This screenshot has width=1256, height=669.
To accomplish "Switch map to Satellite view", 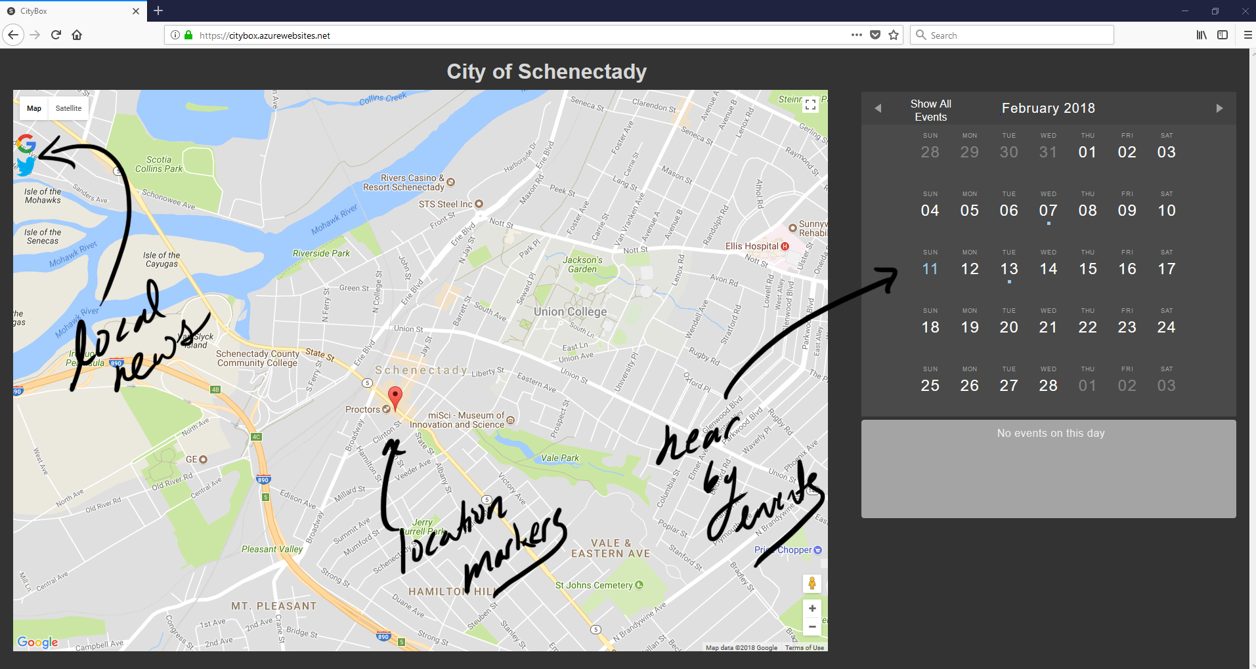I will [x=68, y=108].
